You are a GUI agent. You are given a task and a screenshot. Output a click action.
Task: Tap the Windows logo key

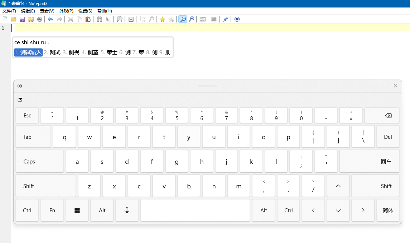pyautogui.click(x=77, y=211)
